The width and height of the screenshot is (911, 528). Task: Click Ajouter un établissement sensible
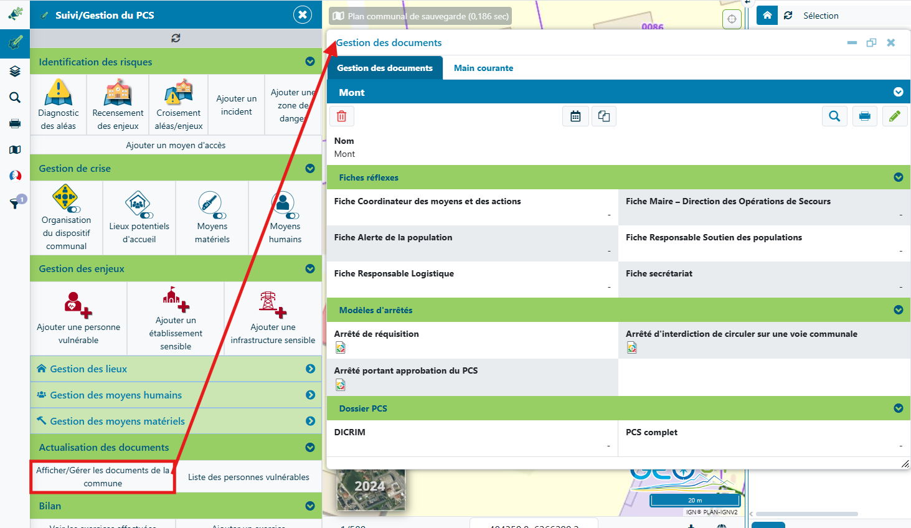[x=176, y=319]
